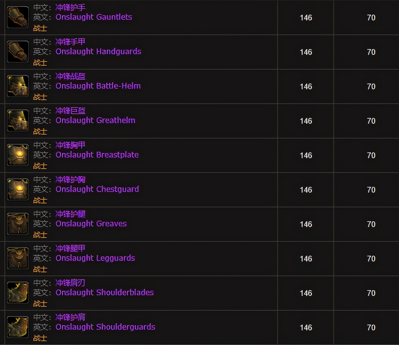Follow the Onslaught Handguards link
The image size is (399, 345).
click(98, 51)
